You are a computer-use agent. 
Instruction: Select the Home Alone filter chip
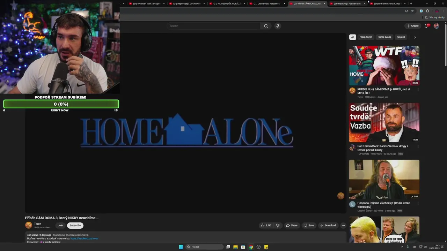click(x=384, y=37)
